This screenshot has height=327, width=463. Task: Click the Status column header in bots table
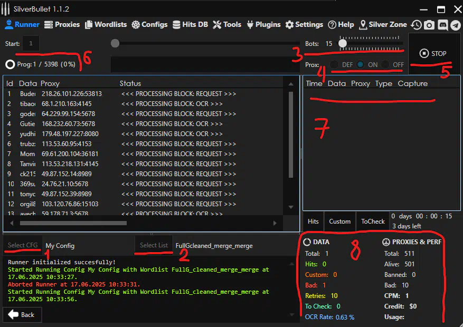click(x=130, y=83)
